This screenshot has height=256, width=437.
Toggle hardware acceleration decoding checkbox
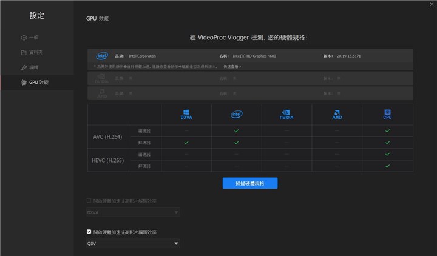[89, 201]
